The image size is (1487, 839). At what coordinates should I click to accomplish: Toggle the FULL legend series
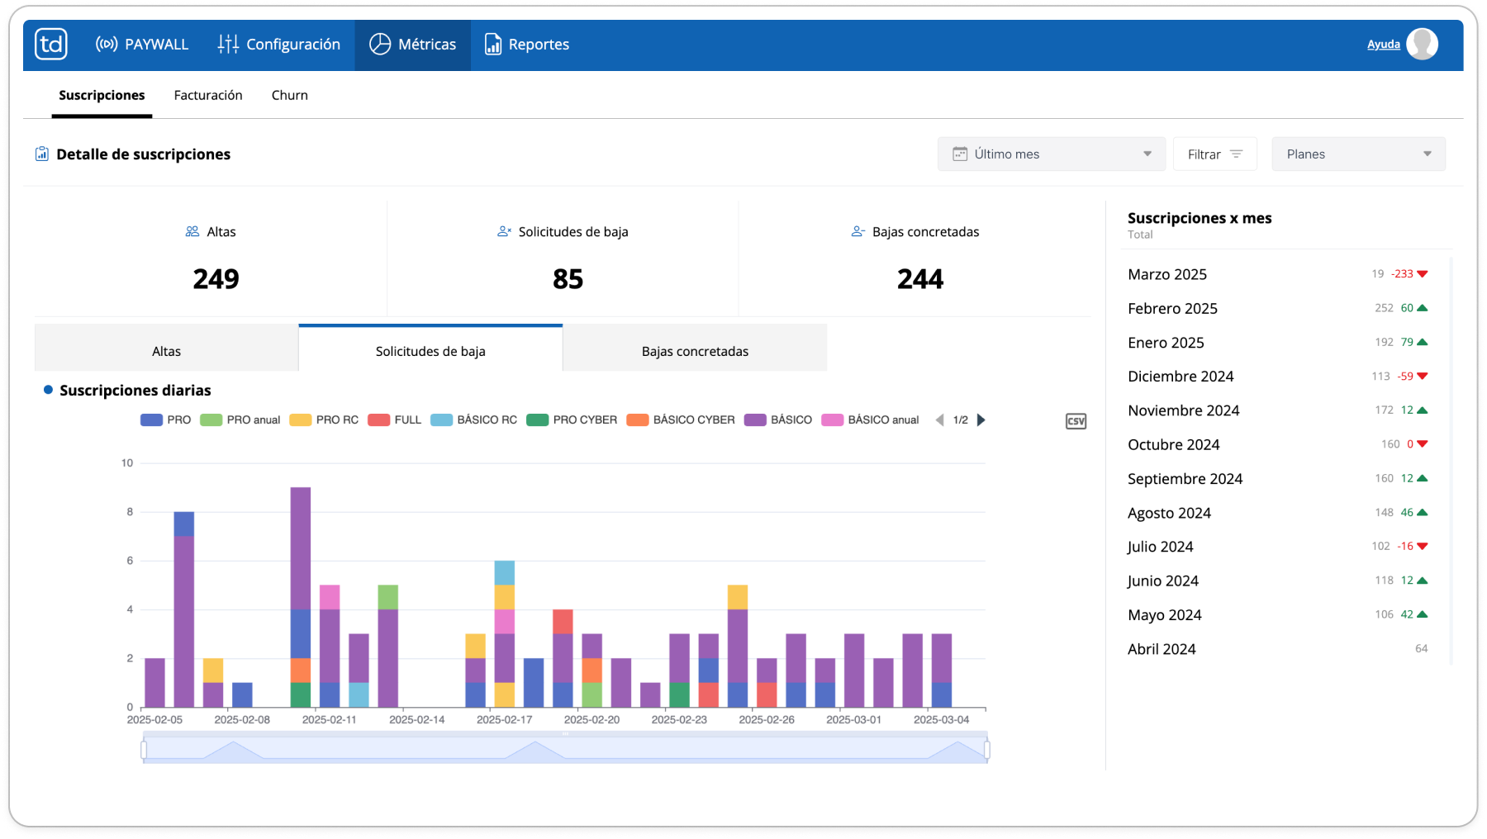(x=395, y=420)
